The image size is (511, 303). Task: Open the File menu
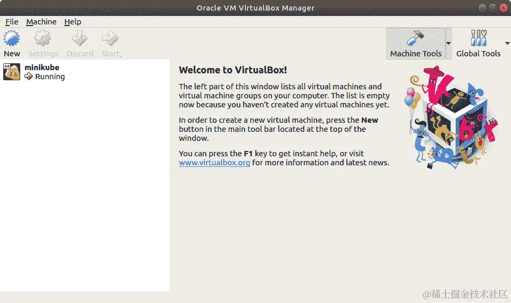pyautogui.click(x=12, y=22)
